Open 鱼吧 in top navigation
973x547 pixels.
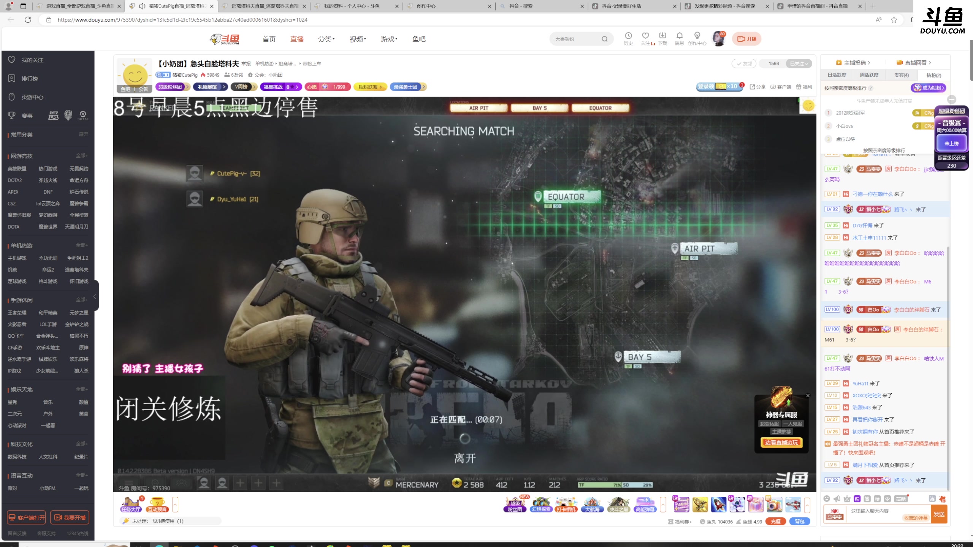click(419, 39)
